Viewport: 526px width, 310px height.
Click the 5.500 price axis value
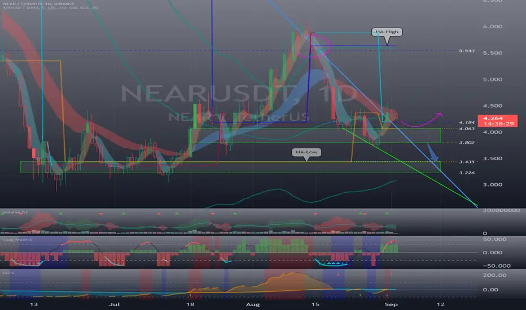click(x=493, y=53)
